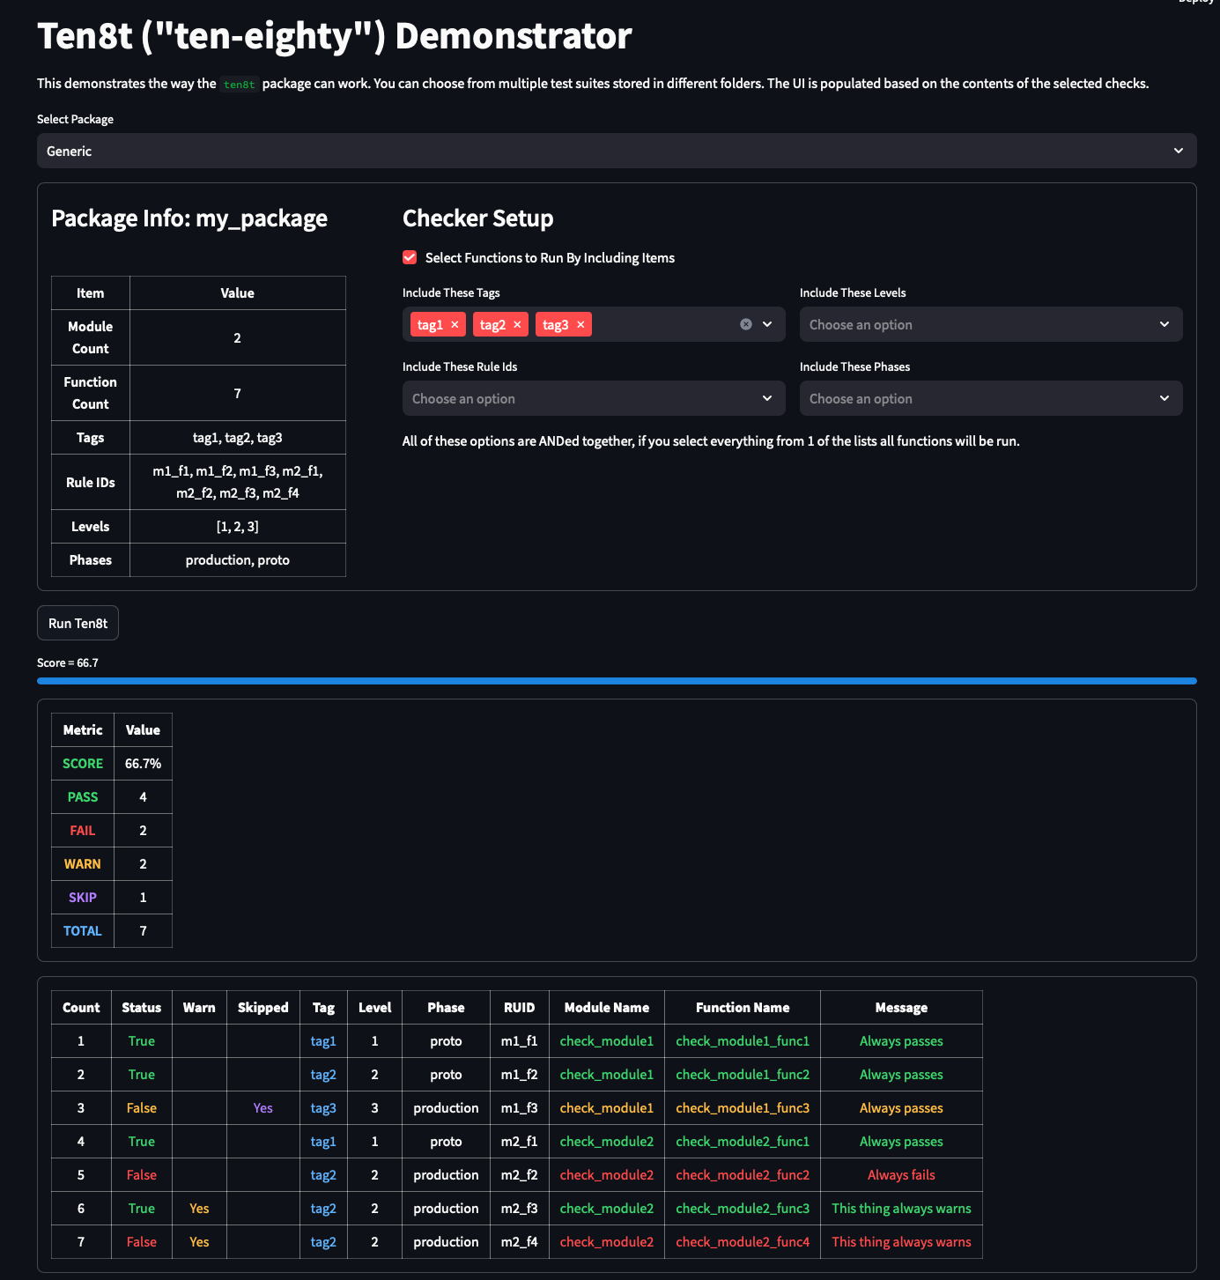1220x1280 pixels.
Task: Click the Phases value 'production, proto'
Action: [x=238, y=560]
